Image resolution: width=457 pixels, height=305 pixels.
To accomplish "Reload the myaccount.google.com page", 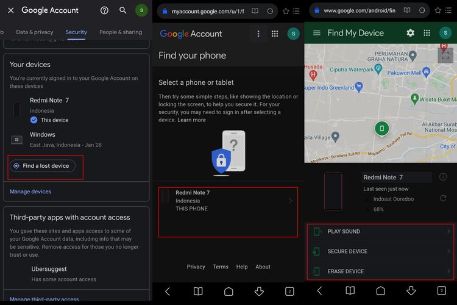I will [x=270, y=11].
